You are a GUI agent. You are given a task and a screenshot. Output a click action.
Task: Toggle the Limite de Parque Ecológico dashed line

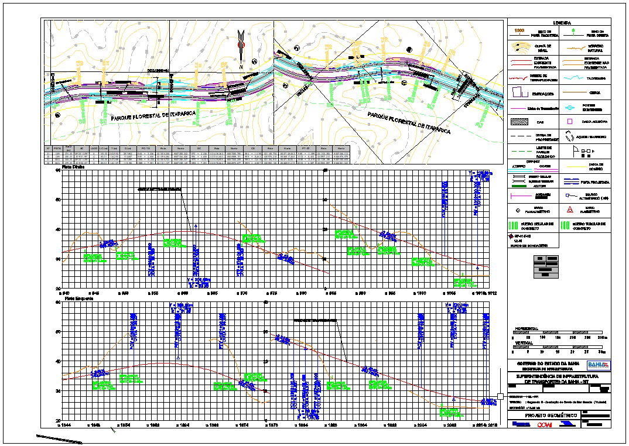point(522,150)
